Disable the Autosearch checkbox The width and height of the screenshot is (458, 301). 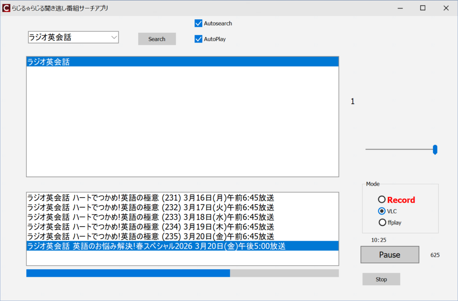point(199,23)
